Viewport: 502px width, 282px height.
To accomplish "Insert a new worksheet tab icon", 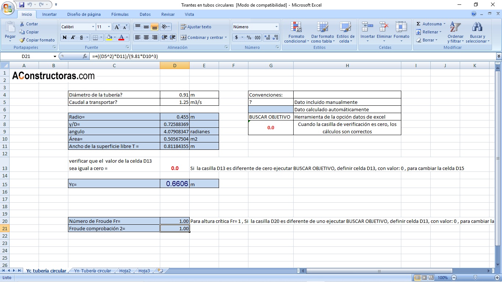I will pos(160,271).
